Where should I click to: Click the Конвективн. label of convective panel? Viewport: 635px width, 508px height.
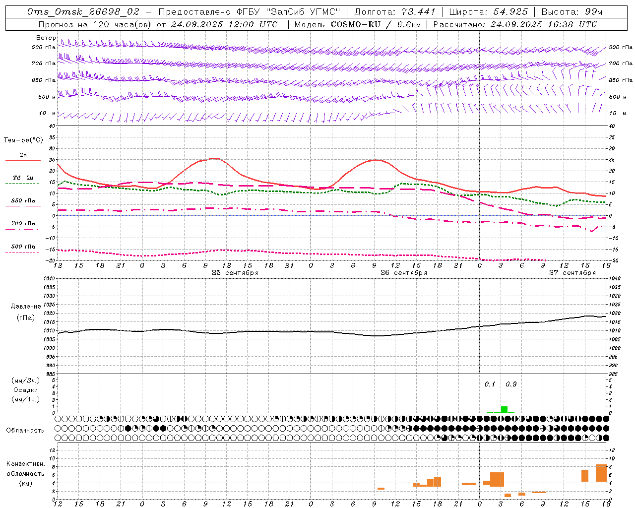[25, 464]
